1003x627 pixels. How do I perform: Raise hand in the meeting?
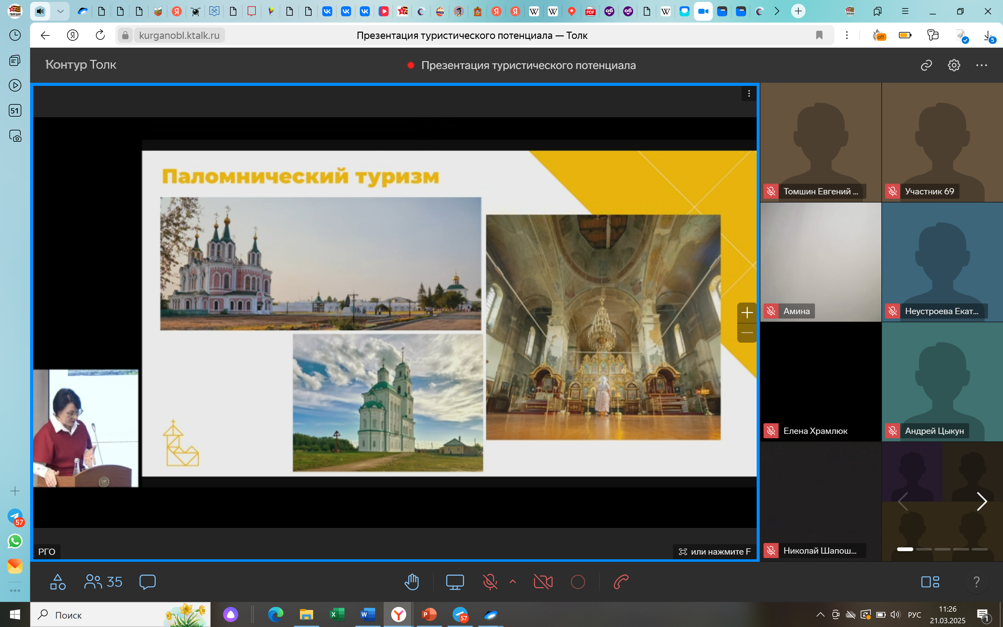tap(412, 582)
